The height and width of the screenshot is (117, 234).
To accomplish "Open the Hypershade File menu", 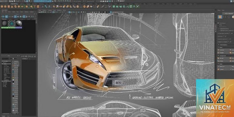I will click(2, 12).
